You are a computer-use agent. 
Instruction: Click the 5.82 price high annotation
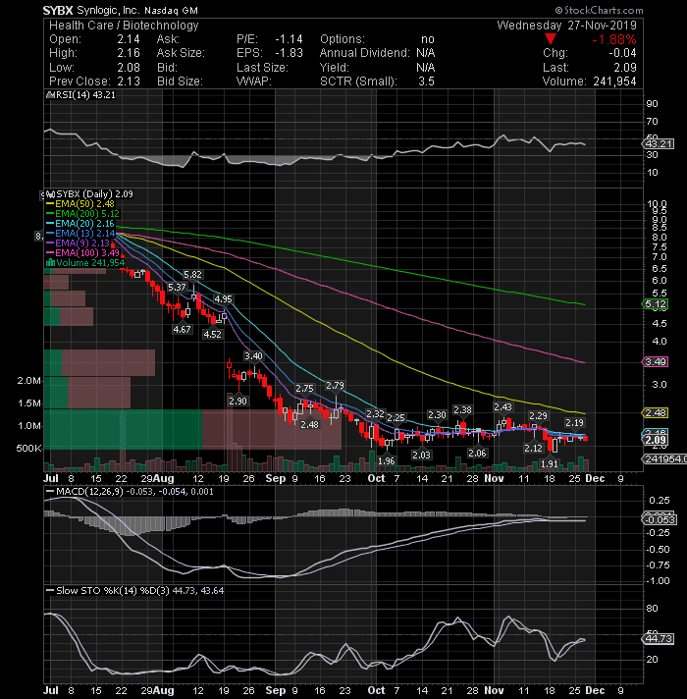[x=192, y=275]
